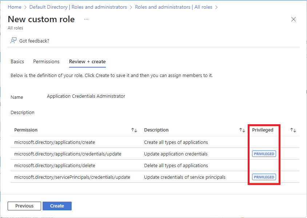307x218 pixels.
Task: Open the All roles breadcrumb link
Action: (x=174, y=7)
